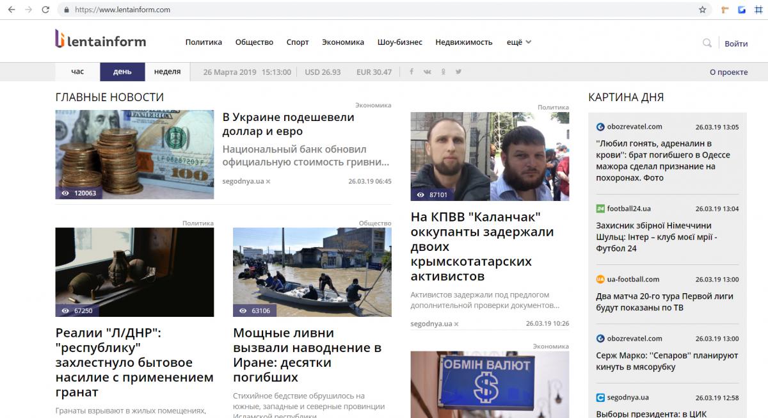Switch to the Недвижимость section
The image size is (768, 418).
click(464, 42)
